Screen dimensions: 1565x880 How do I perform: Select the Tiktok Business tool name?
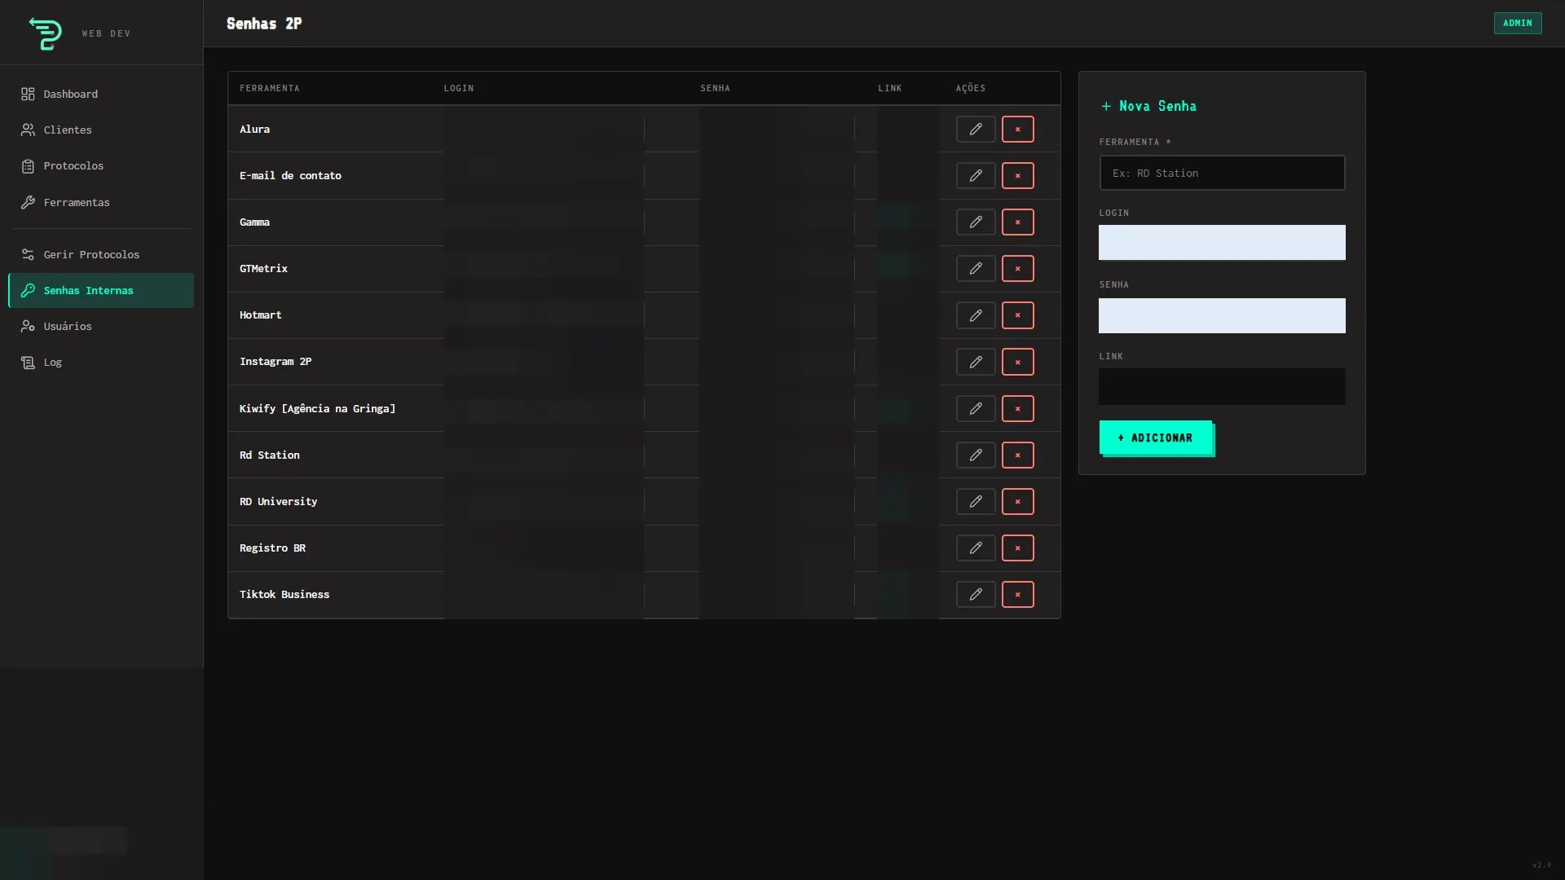284,594
